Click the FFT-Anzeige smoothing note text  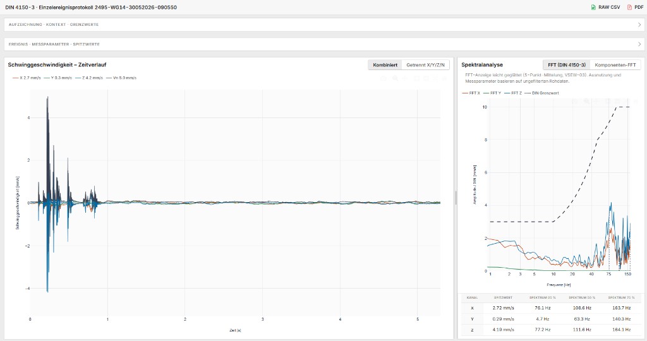(x=543, y=78)
